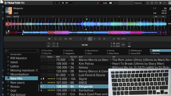
Task: Click the beatjump backward arrow above waveform
Action: [x=156, y=17]
